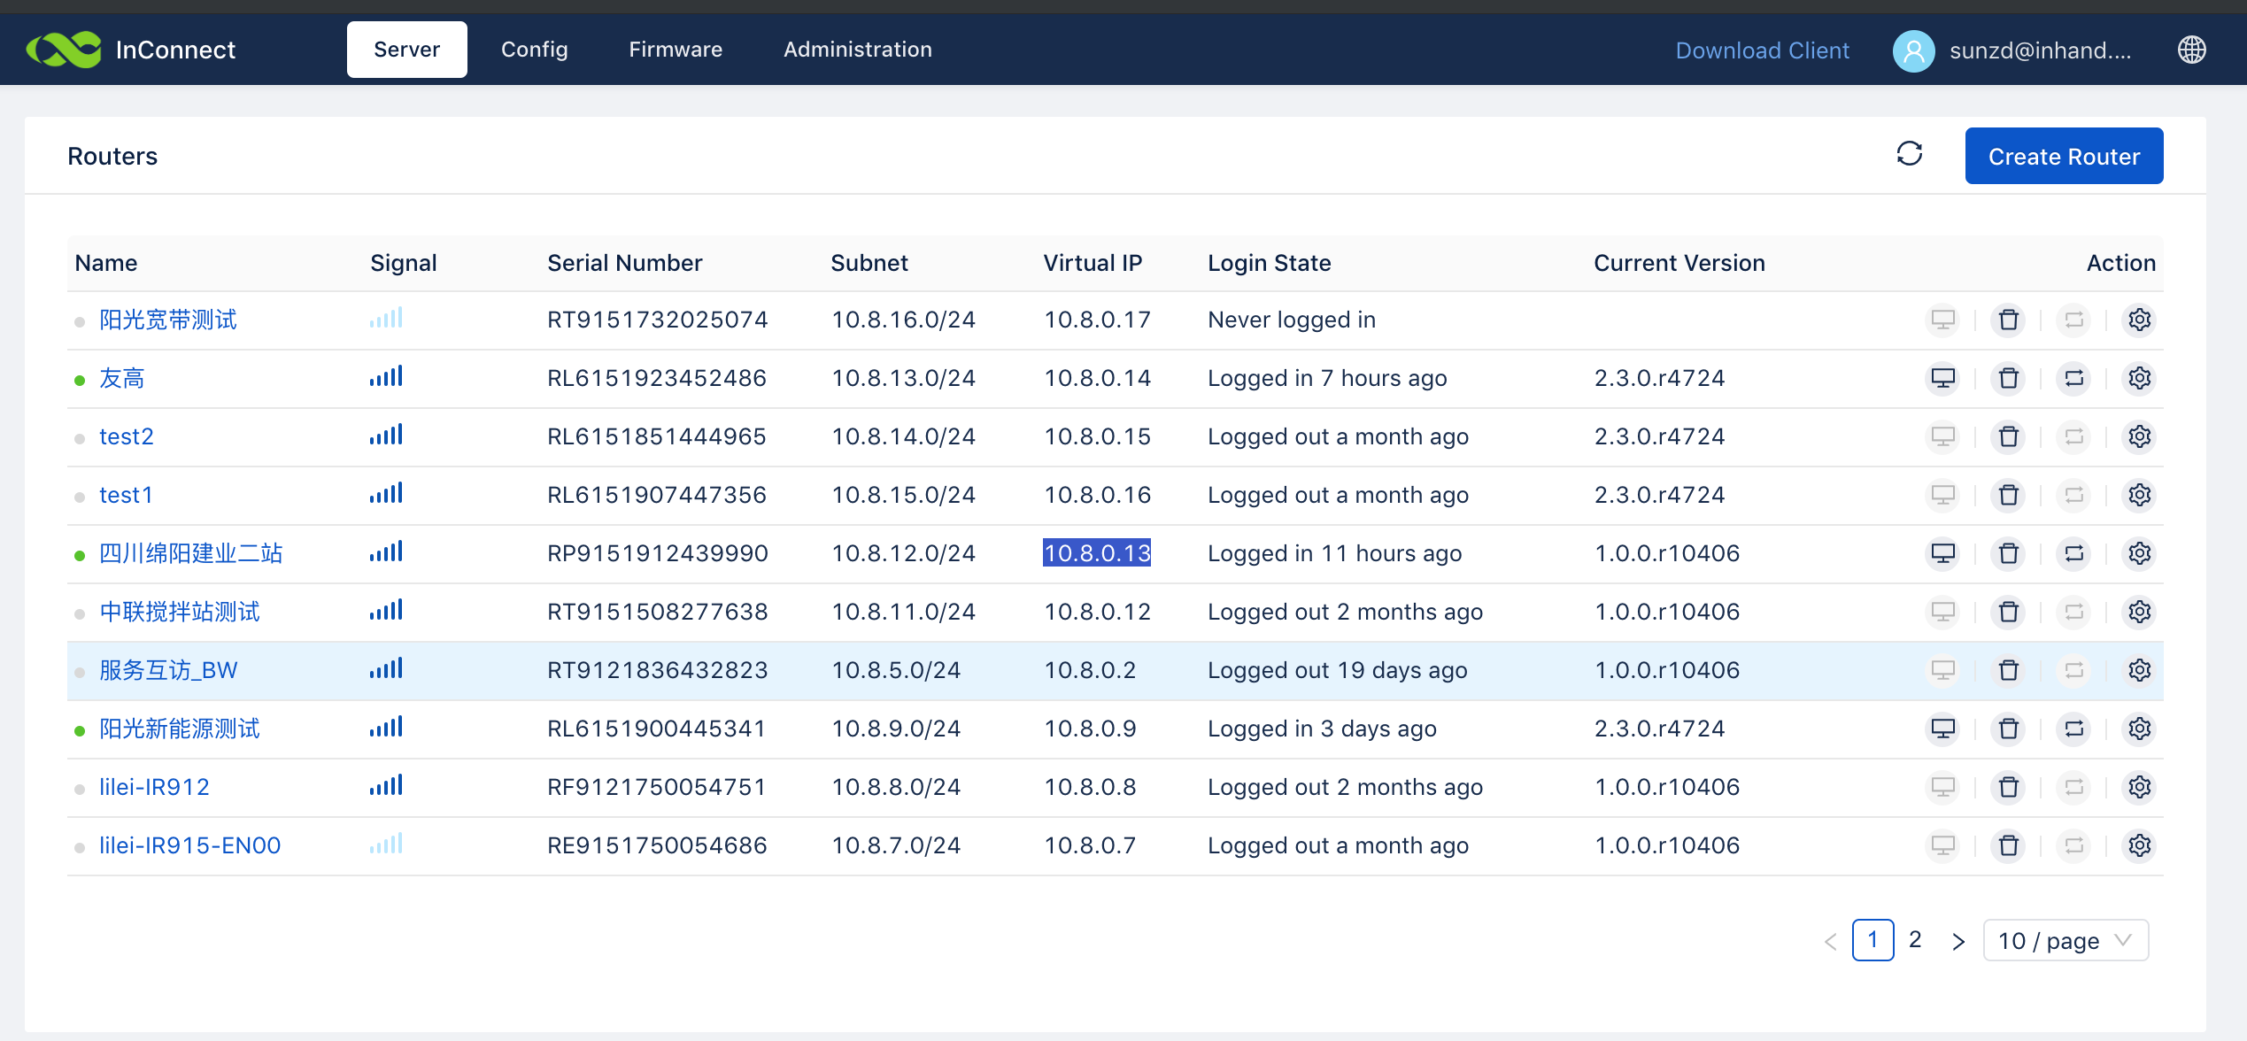Go to next page arrow
Screen dimensions: 2247x1041
coord(1958,941)
